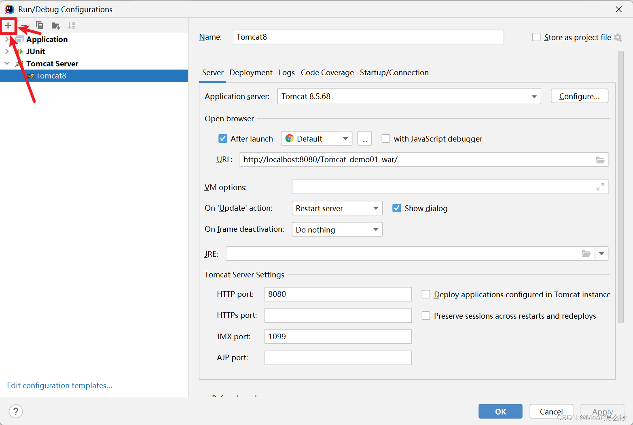Click the Cancel button
The image size is (633, 425).
[551, 411]
